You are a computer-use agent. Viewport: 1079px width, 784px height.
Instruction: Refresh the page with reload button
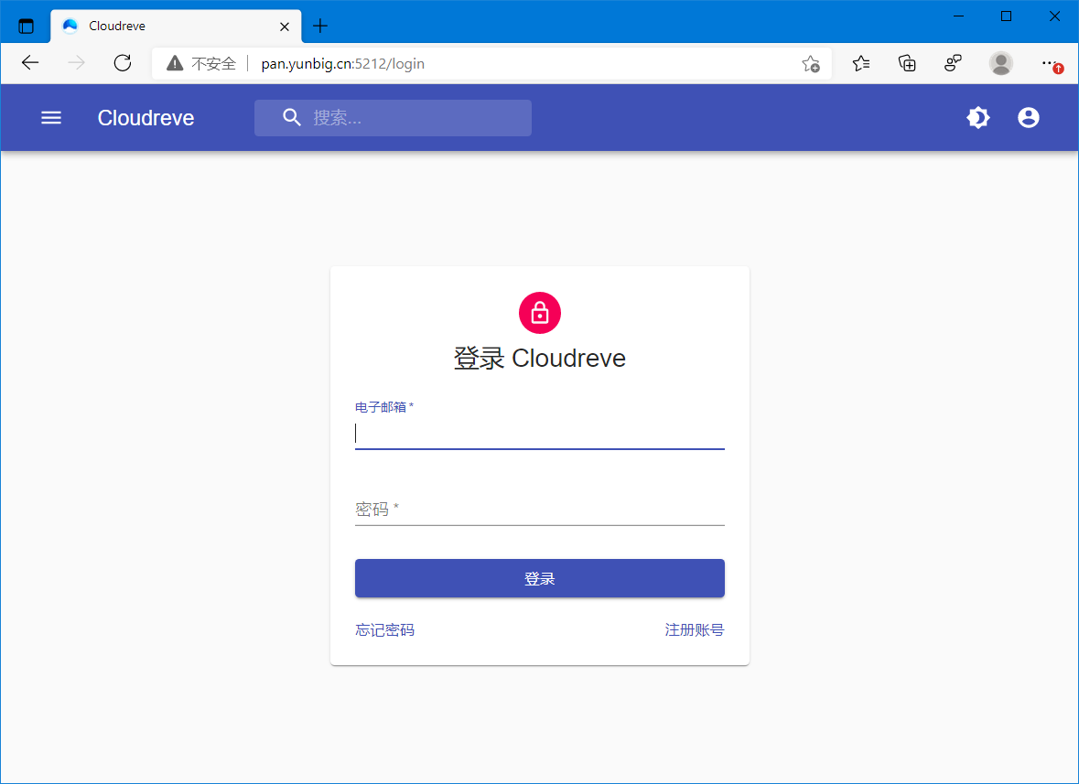(x=123, y=63)
